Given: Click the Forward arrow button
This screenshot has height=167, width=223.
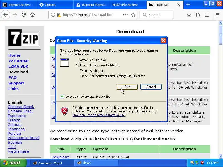Looking at the screenshot, I should (15, 15).
